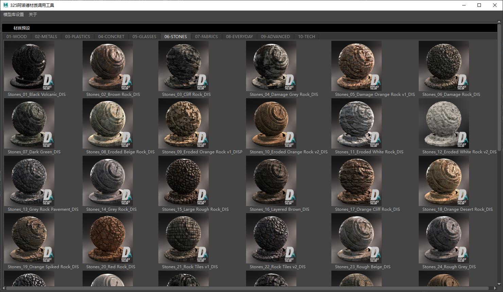
Task: Click the Stones_13_Grey Rock Pavement thumbnail
Action: coord(29,181)
